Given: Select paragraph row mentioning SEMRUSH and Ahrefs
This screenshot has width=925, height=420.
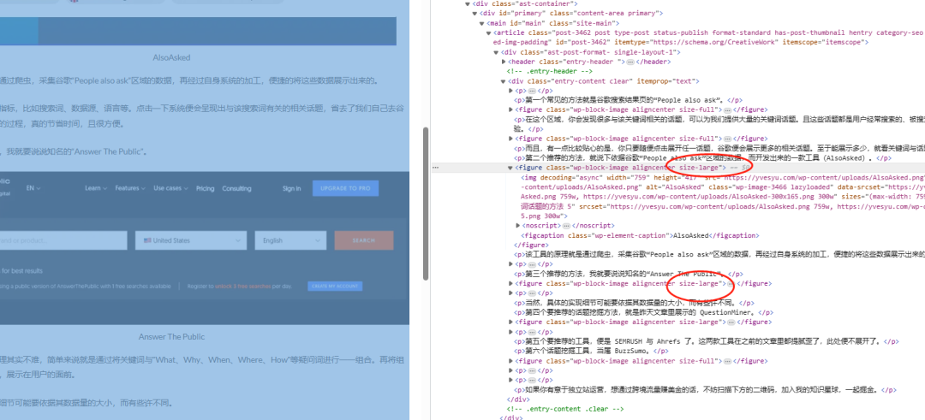Looking at the screenshot, I should pyautogui.click(x=706, y=341).
